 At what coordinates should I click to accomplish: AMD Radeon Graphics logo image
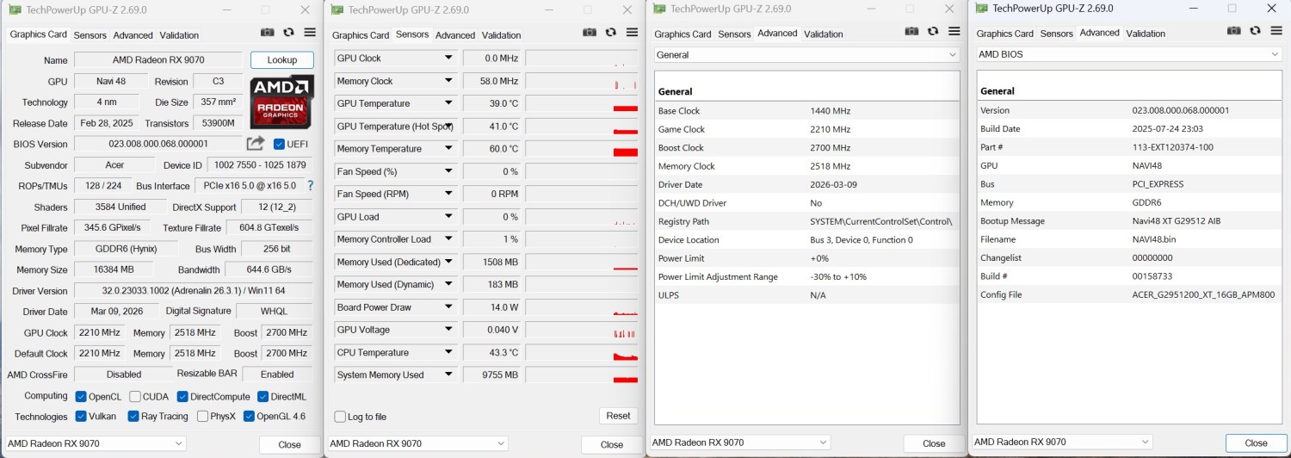point(281,102)
